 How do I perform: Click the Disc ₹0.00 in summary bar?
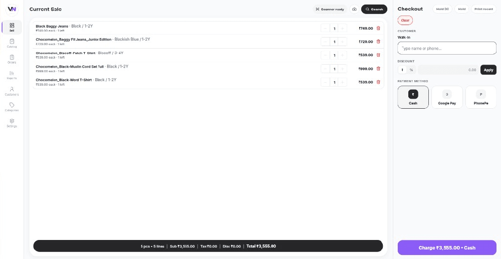[231, 246]
